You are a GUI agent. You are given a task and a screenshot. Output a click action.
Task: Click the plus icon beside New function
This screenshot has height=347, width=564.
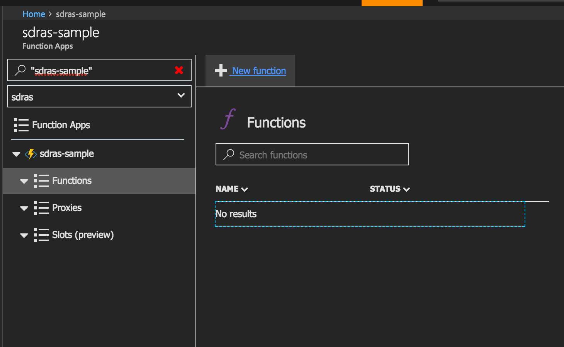221,70
